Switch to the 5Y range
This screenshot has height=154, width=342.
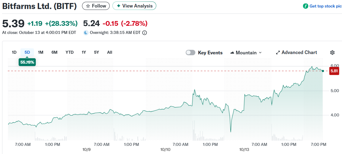[x=96, y=52]
